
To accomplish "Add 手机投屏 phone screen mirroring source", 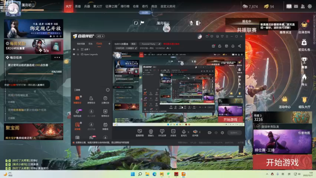I will point(162,133).
